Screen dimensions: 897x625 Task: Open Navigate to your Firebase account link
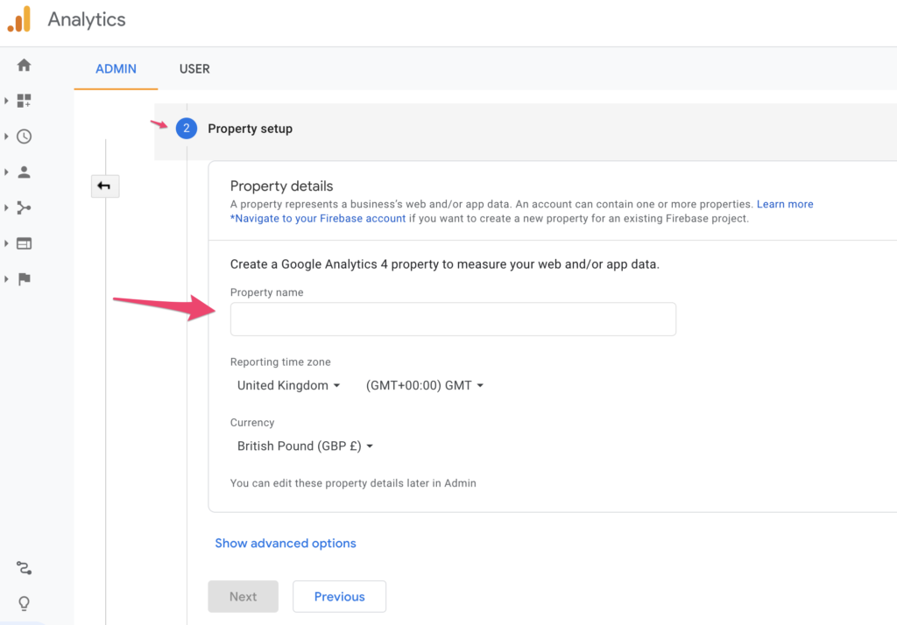[x=318, y=219]
